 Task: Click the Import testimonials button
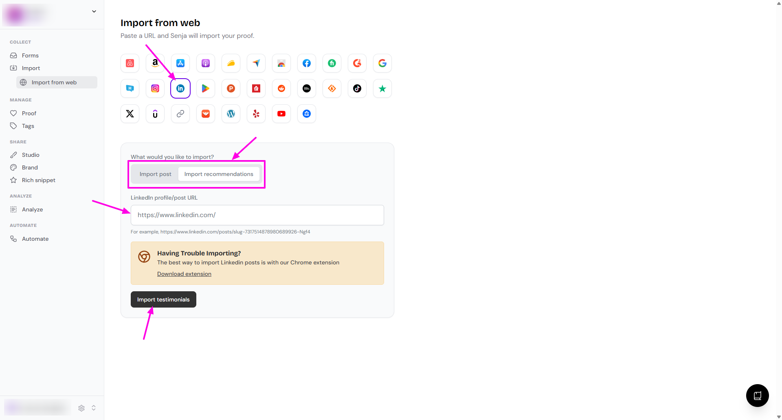point(163,299)
